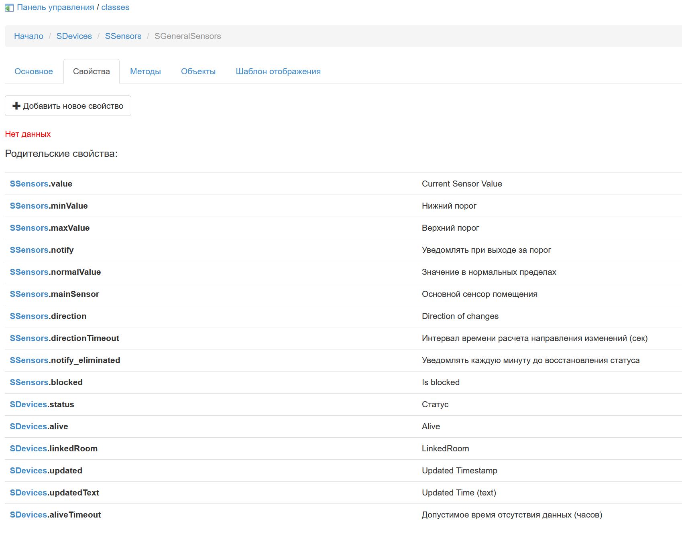Switch to the Методы tab
The image size is (682, 540).
145,71
